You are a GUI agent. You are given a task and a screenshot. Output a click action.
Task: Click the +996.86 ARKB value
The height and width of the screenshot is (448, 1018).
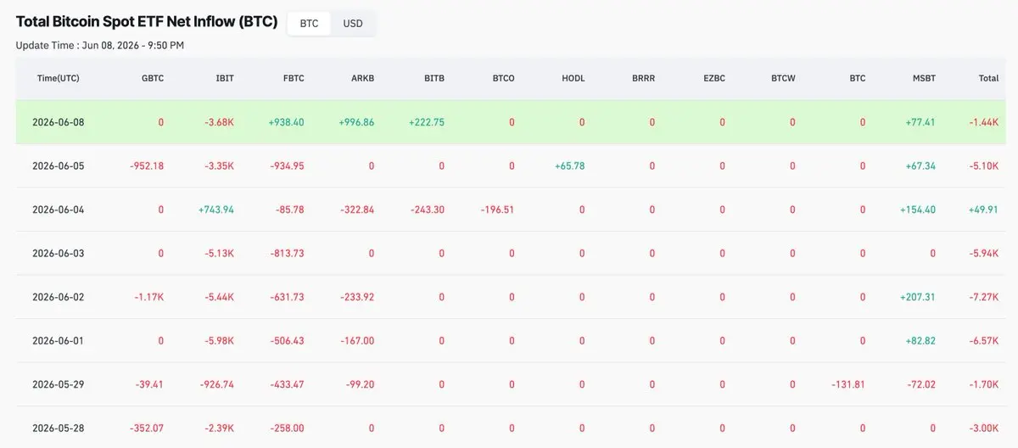pos(356,122)
